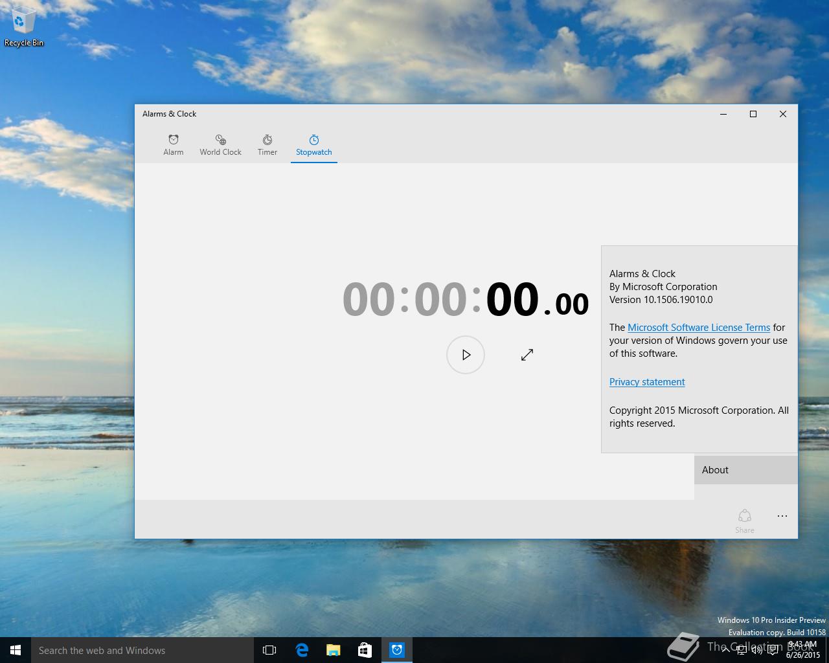The width and height of the screenshot is (829, 663).
Task: Open the Store from taskbar
Action: pyautogui.click(x=365, y=650)
